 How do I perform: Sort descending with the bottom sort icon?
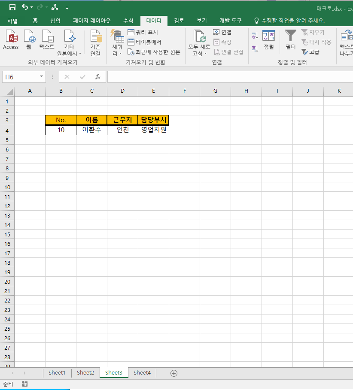point(255,48)
